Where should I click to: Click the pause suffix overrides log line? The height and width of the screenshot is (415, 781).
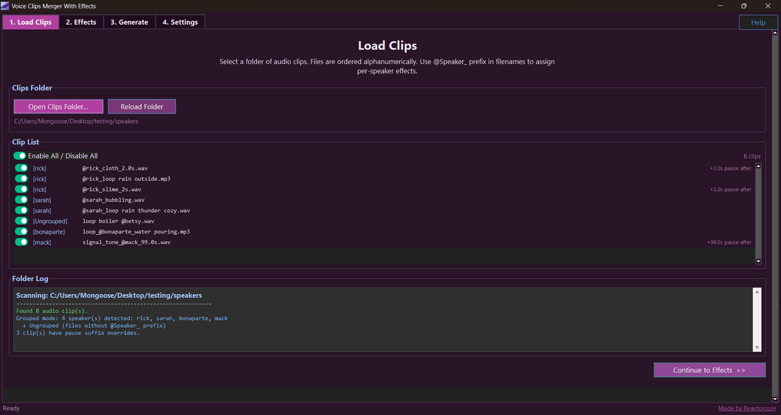coord(78,333)
